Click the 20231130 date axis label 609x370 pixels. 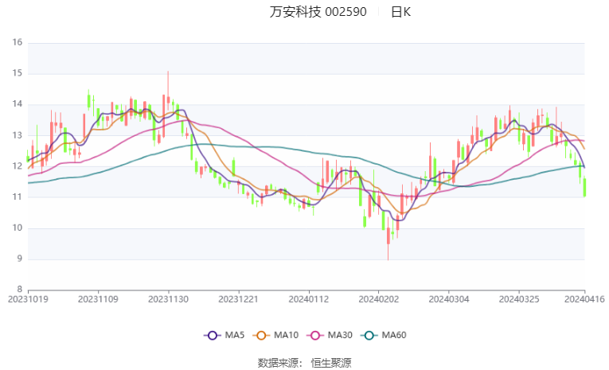point(169,298)
